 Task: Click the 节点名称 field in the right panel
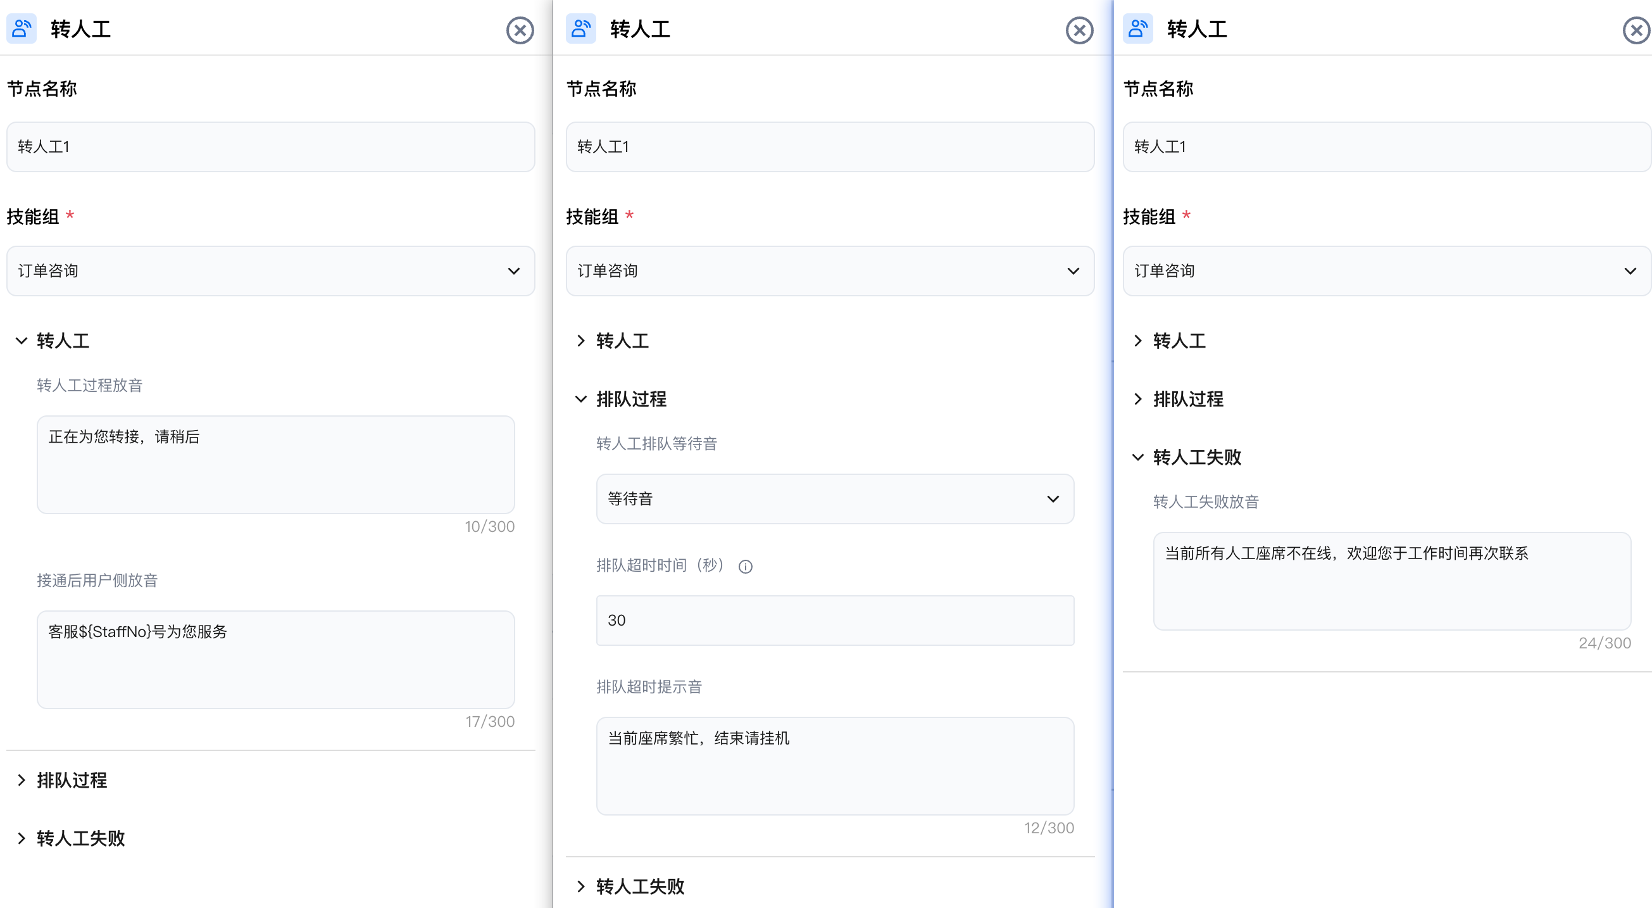(x=1387, y=147)
